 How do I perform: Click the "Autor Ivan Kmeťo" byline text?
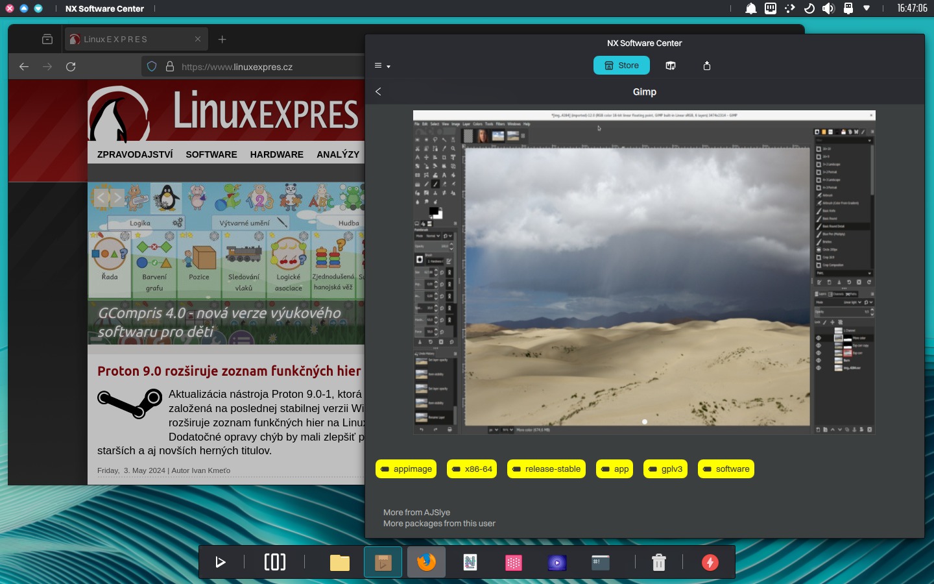[x=201, y=470]
